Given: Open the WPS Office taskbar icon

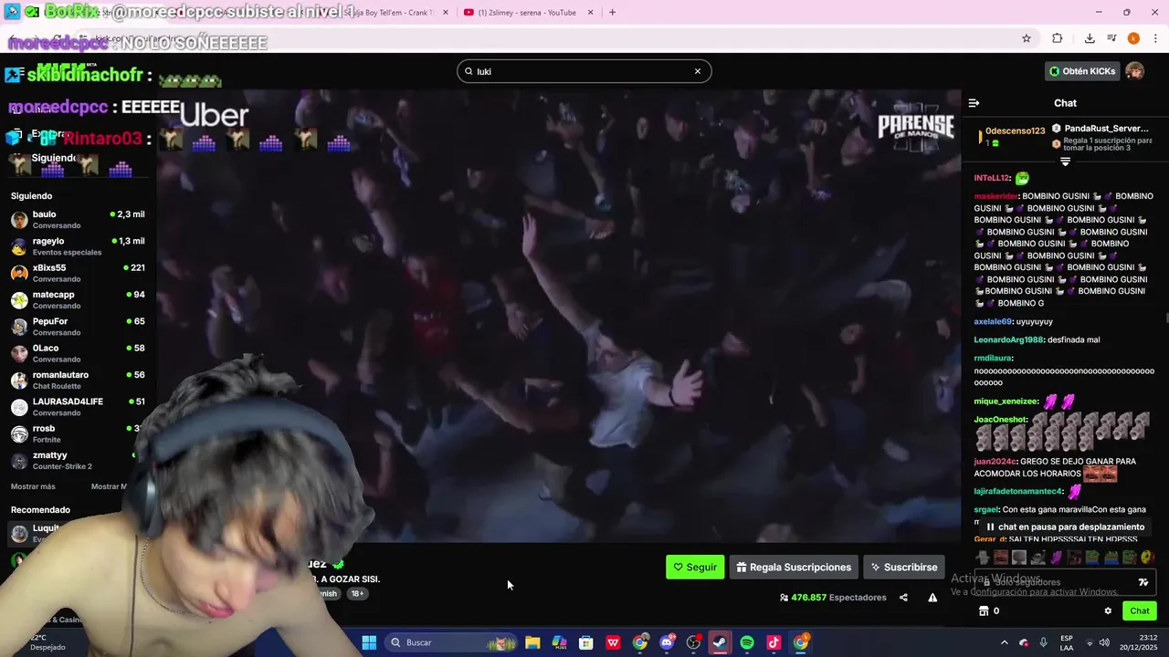Looking at the screenshot, I should coord(613,642).
